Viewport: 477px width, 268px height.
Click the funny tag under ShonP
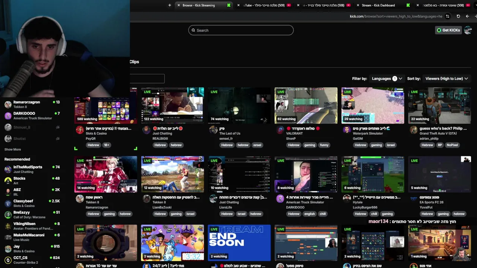(324, 145)
